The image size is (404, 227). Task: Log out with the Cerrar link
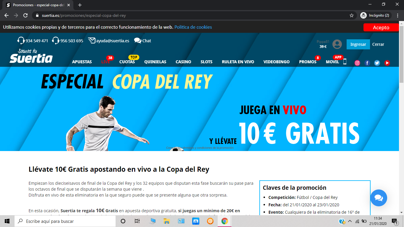click(x=378, y=44)
